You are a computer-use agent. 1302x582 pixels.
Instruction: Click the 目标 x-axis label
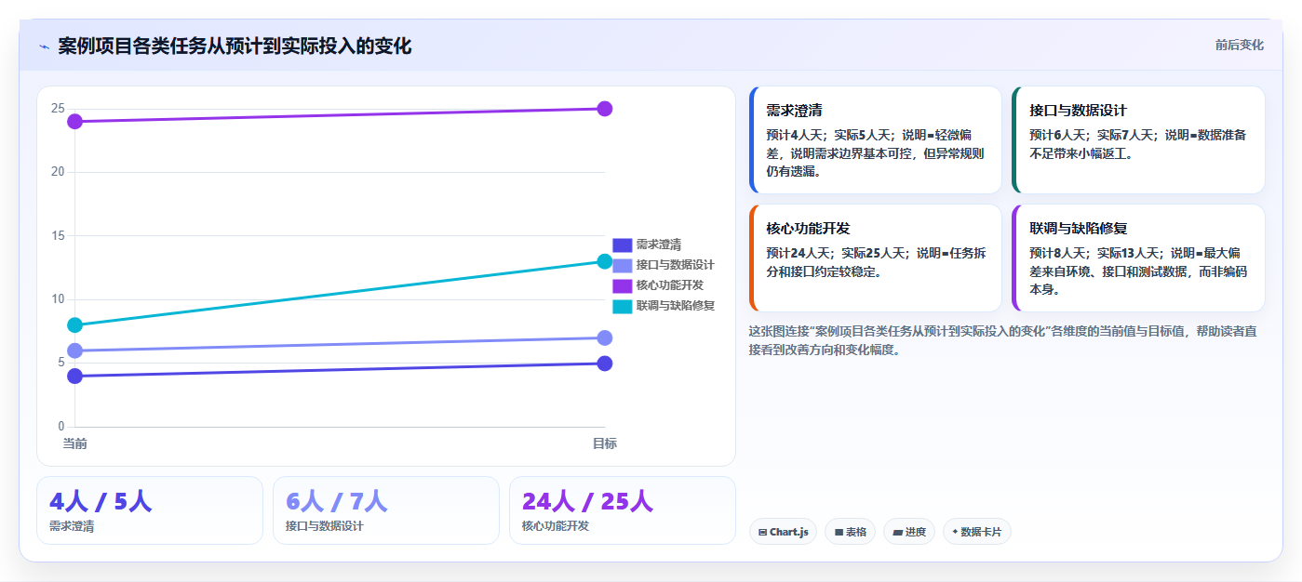tap(604, 443)
